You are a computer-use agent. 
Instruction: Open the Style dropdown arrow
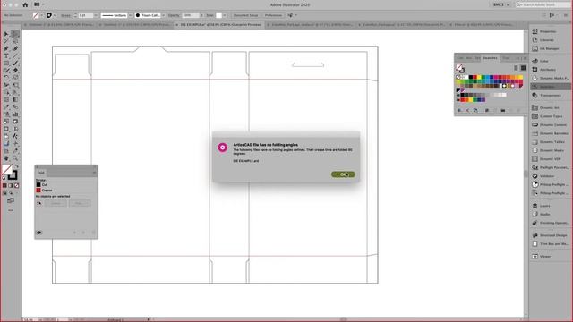225,15
